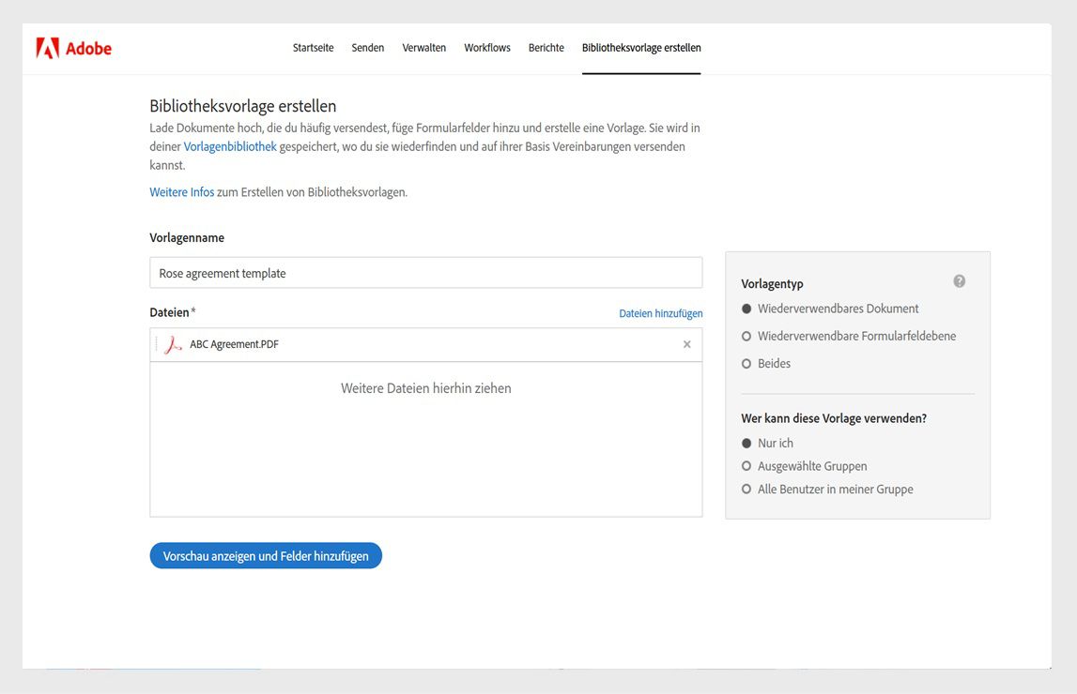
Task: Select Wiederverwendbare Formularfeldebene radio option
Action: click(746, 336)
